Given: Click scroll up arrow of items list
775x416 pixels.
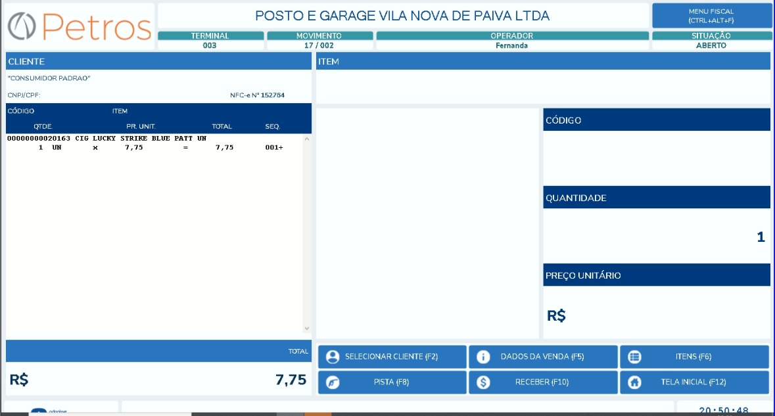Looking at the screenshot, I should pyautogui.click(x=307, y=139).
